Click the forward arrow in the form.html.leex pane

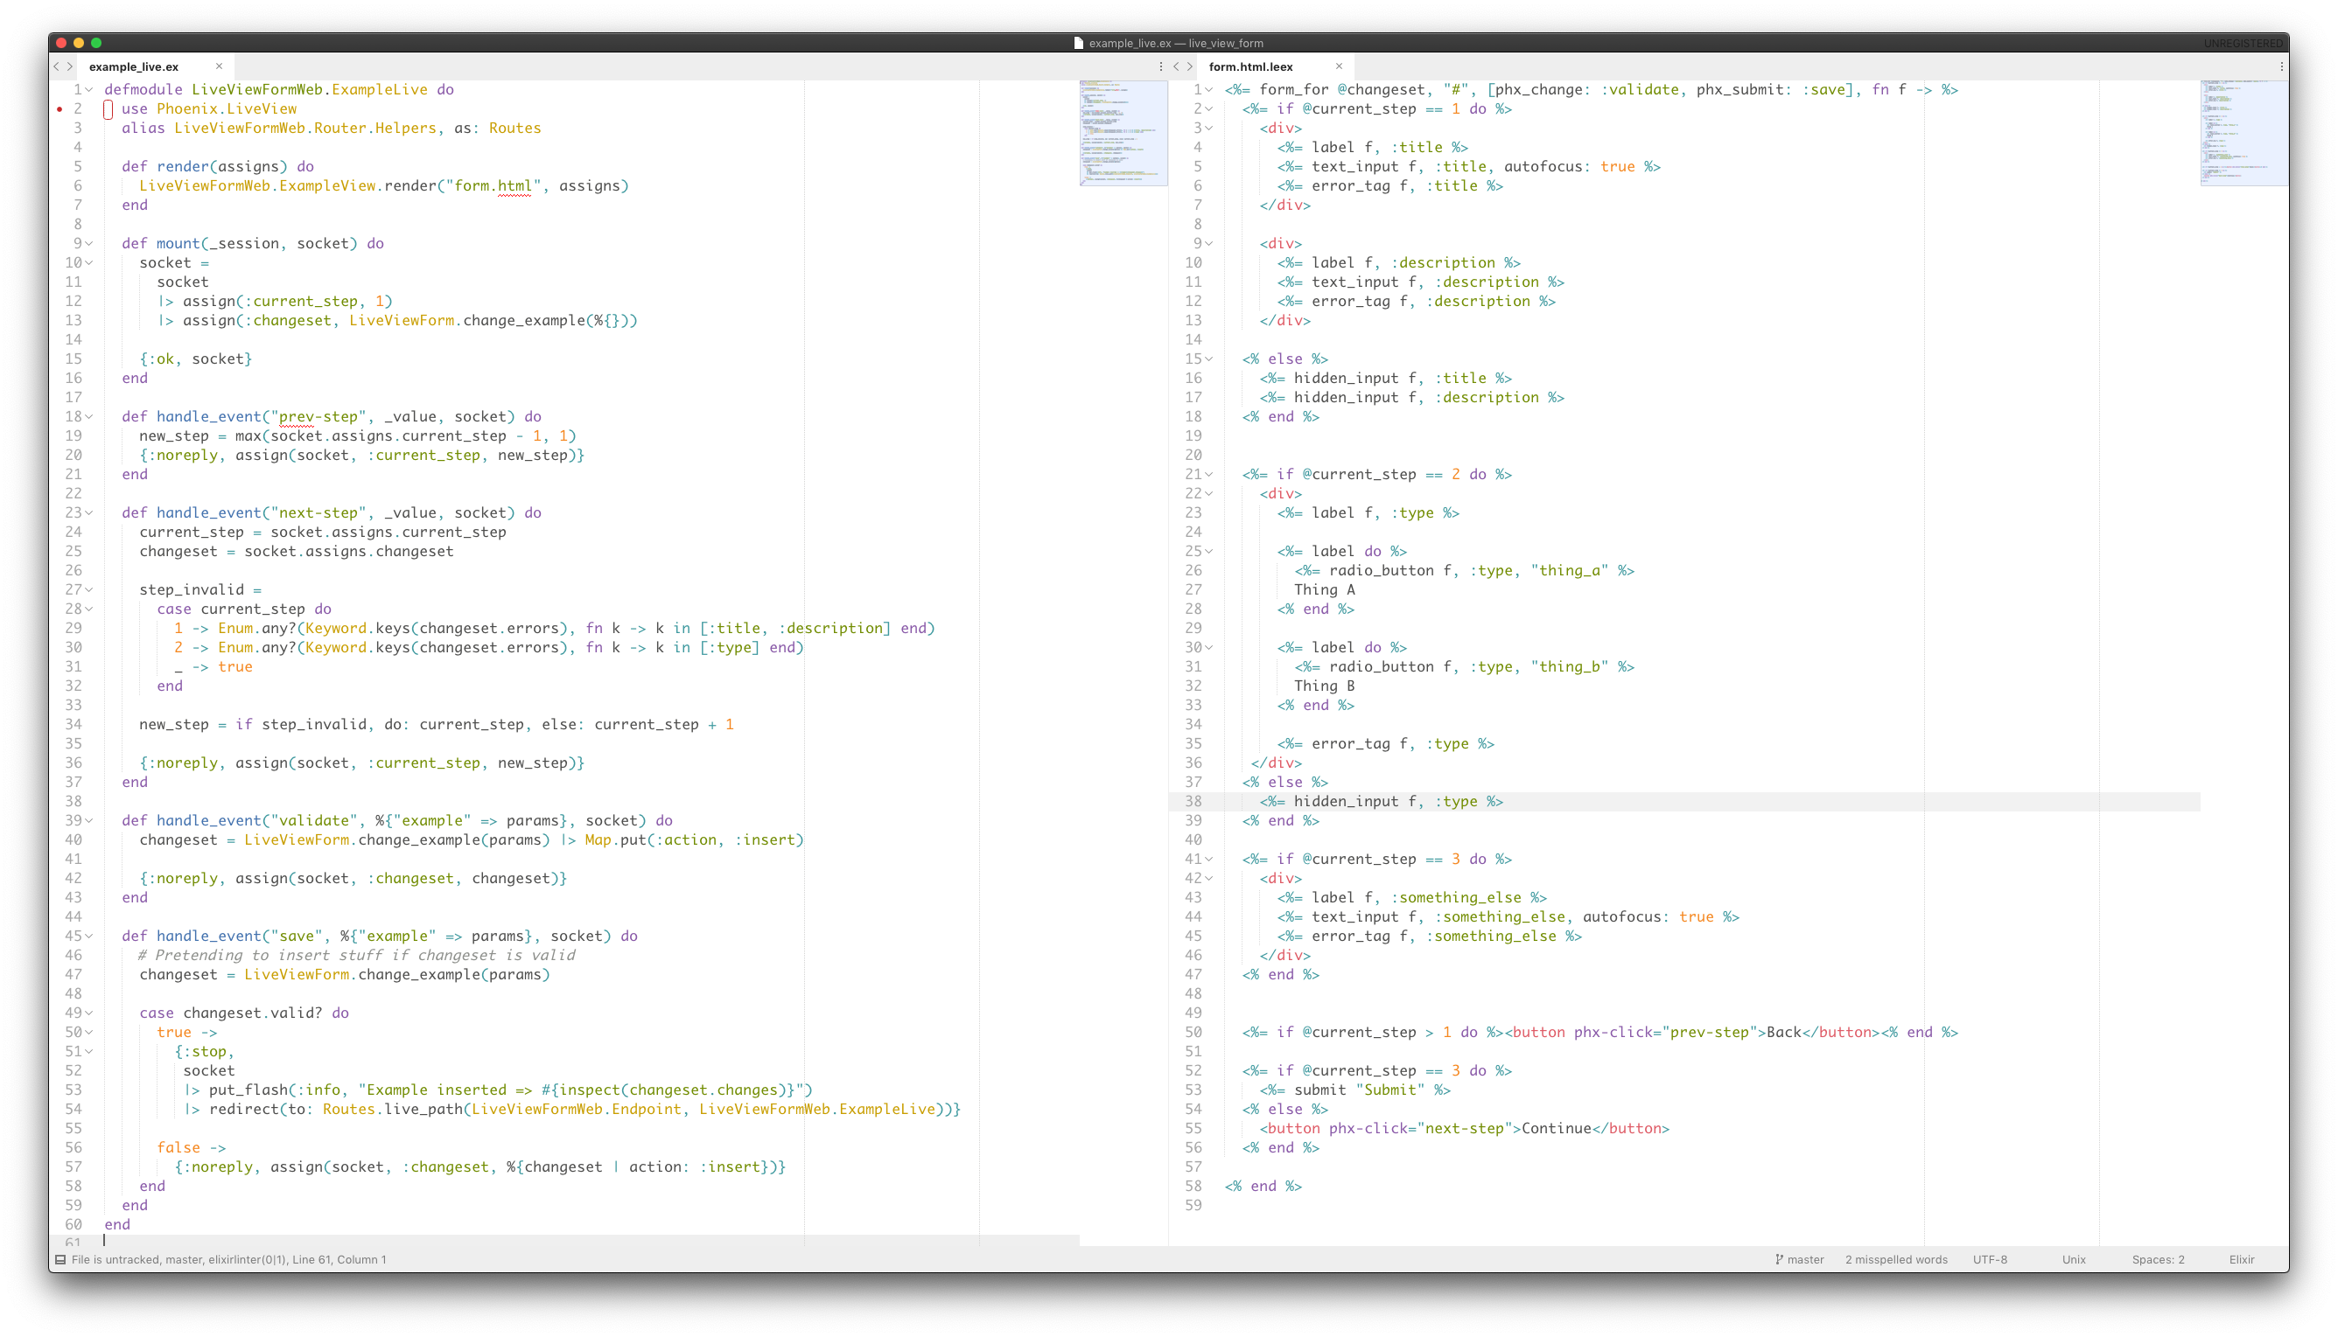(x=1190, y=66)
